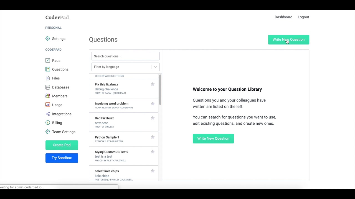This screenshot has width=355, height=199.
Task: Select the Pads document icon in sidebar
Action: coord(48,61)
